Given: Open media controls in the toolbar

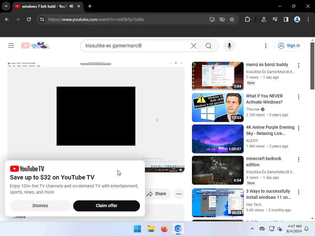Looking at the screenshot, I should (275, 19).
